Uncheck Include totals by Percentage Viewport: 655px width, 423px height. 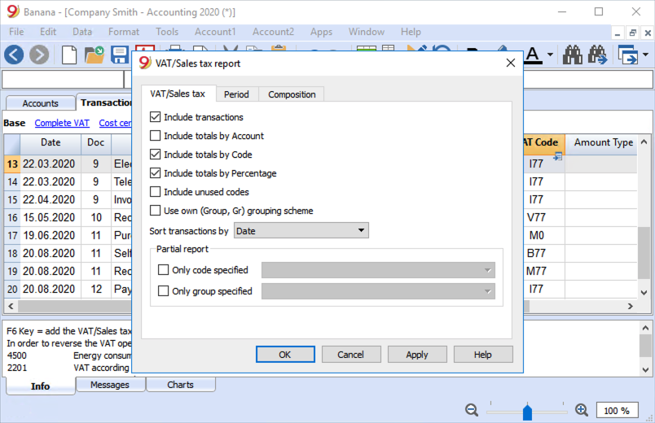click(x=155, y=172)
